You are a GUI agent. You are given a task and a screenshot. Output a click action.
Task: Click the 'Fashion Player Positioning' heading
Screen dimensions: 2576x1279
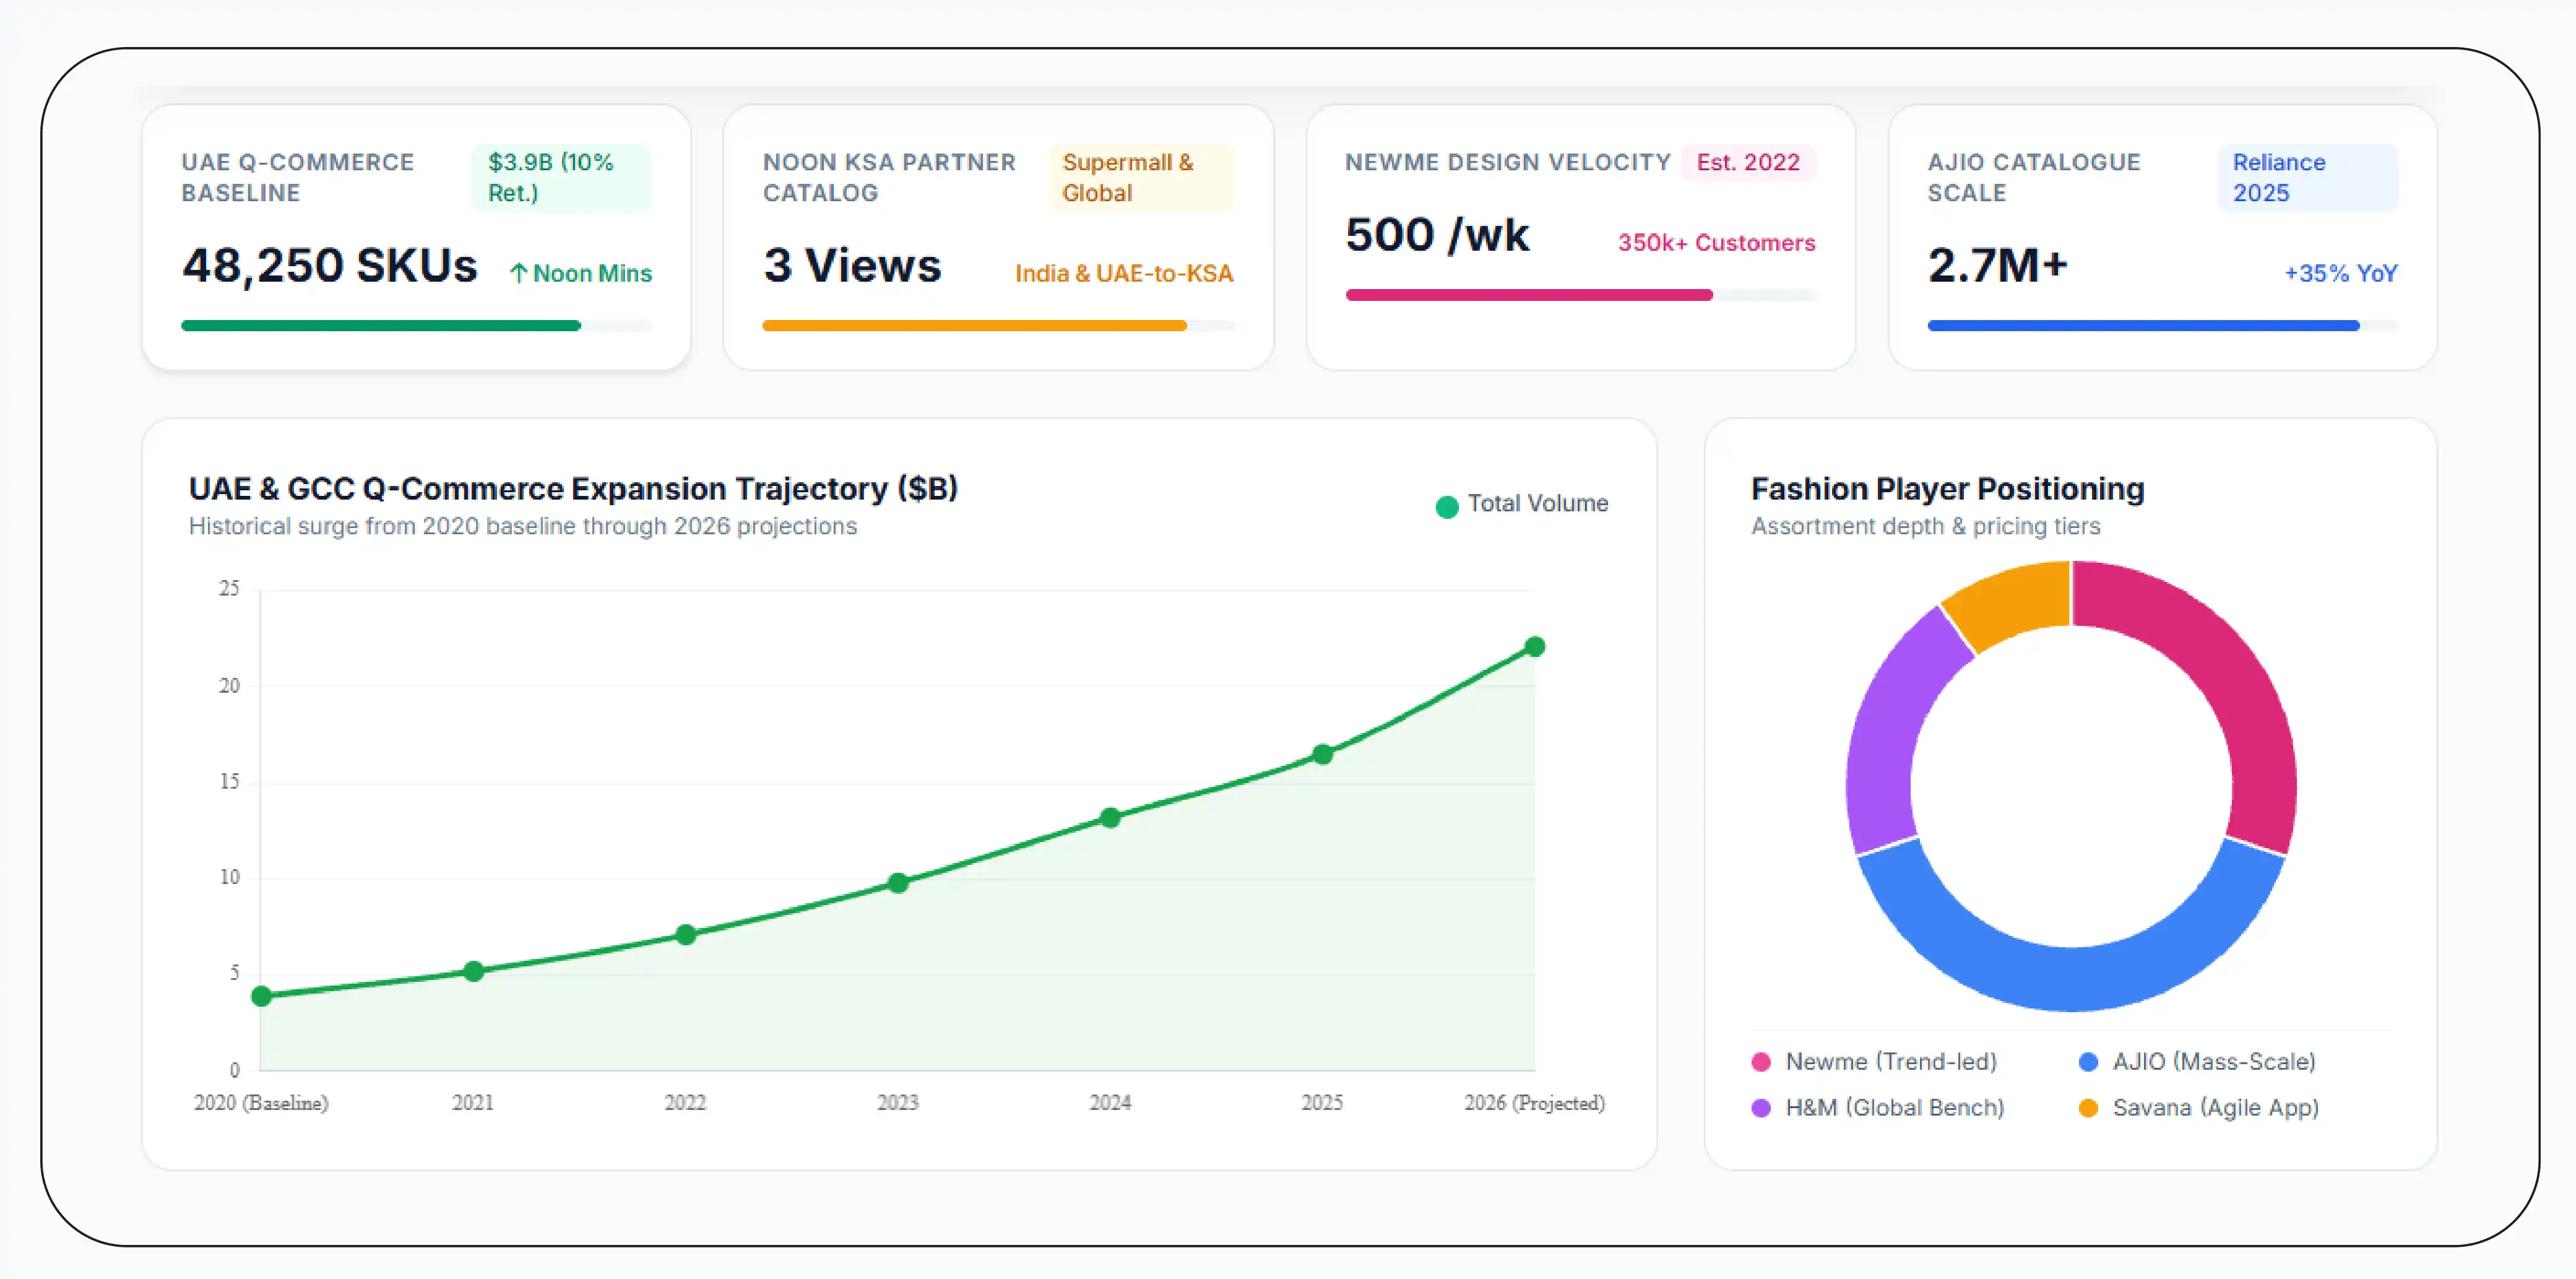click(1948, 489)
